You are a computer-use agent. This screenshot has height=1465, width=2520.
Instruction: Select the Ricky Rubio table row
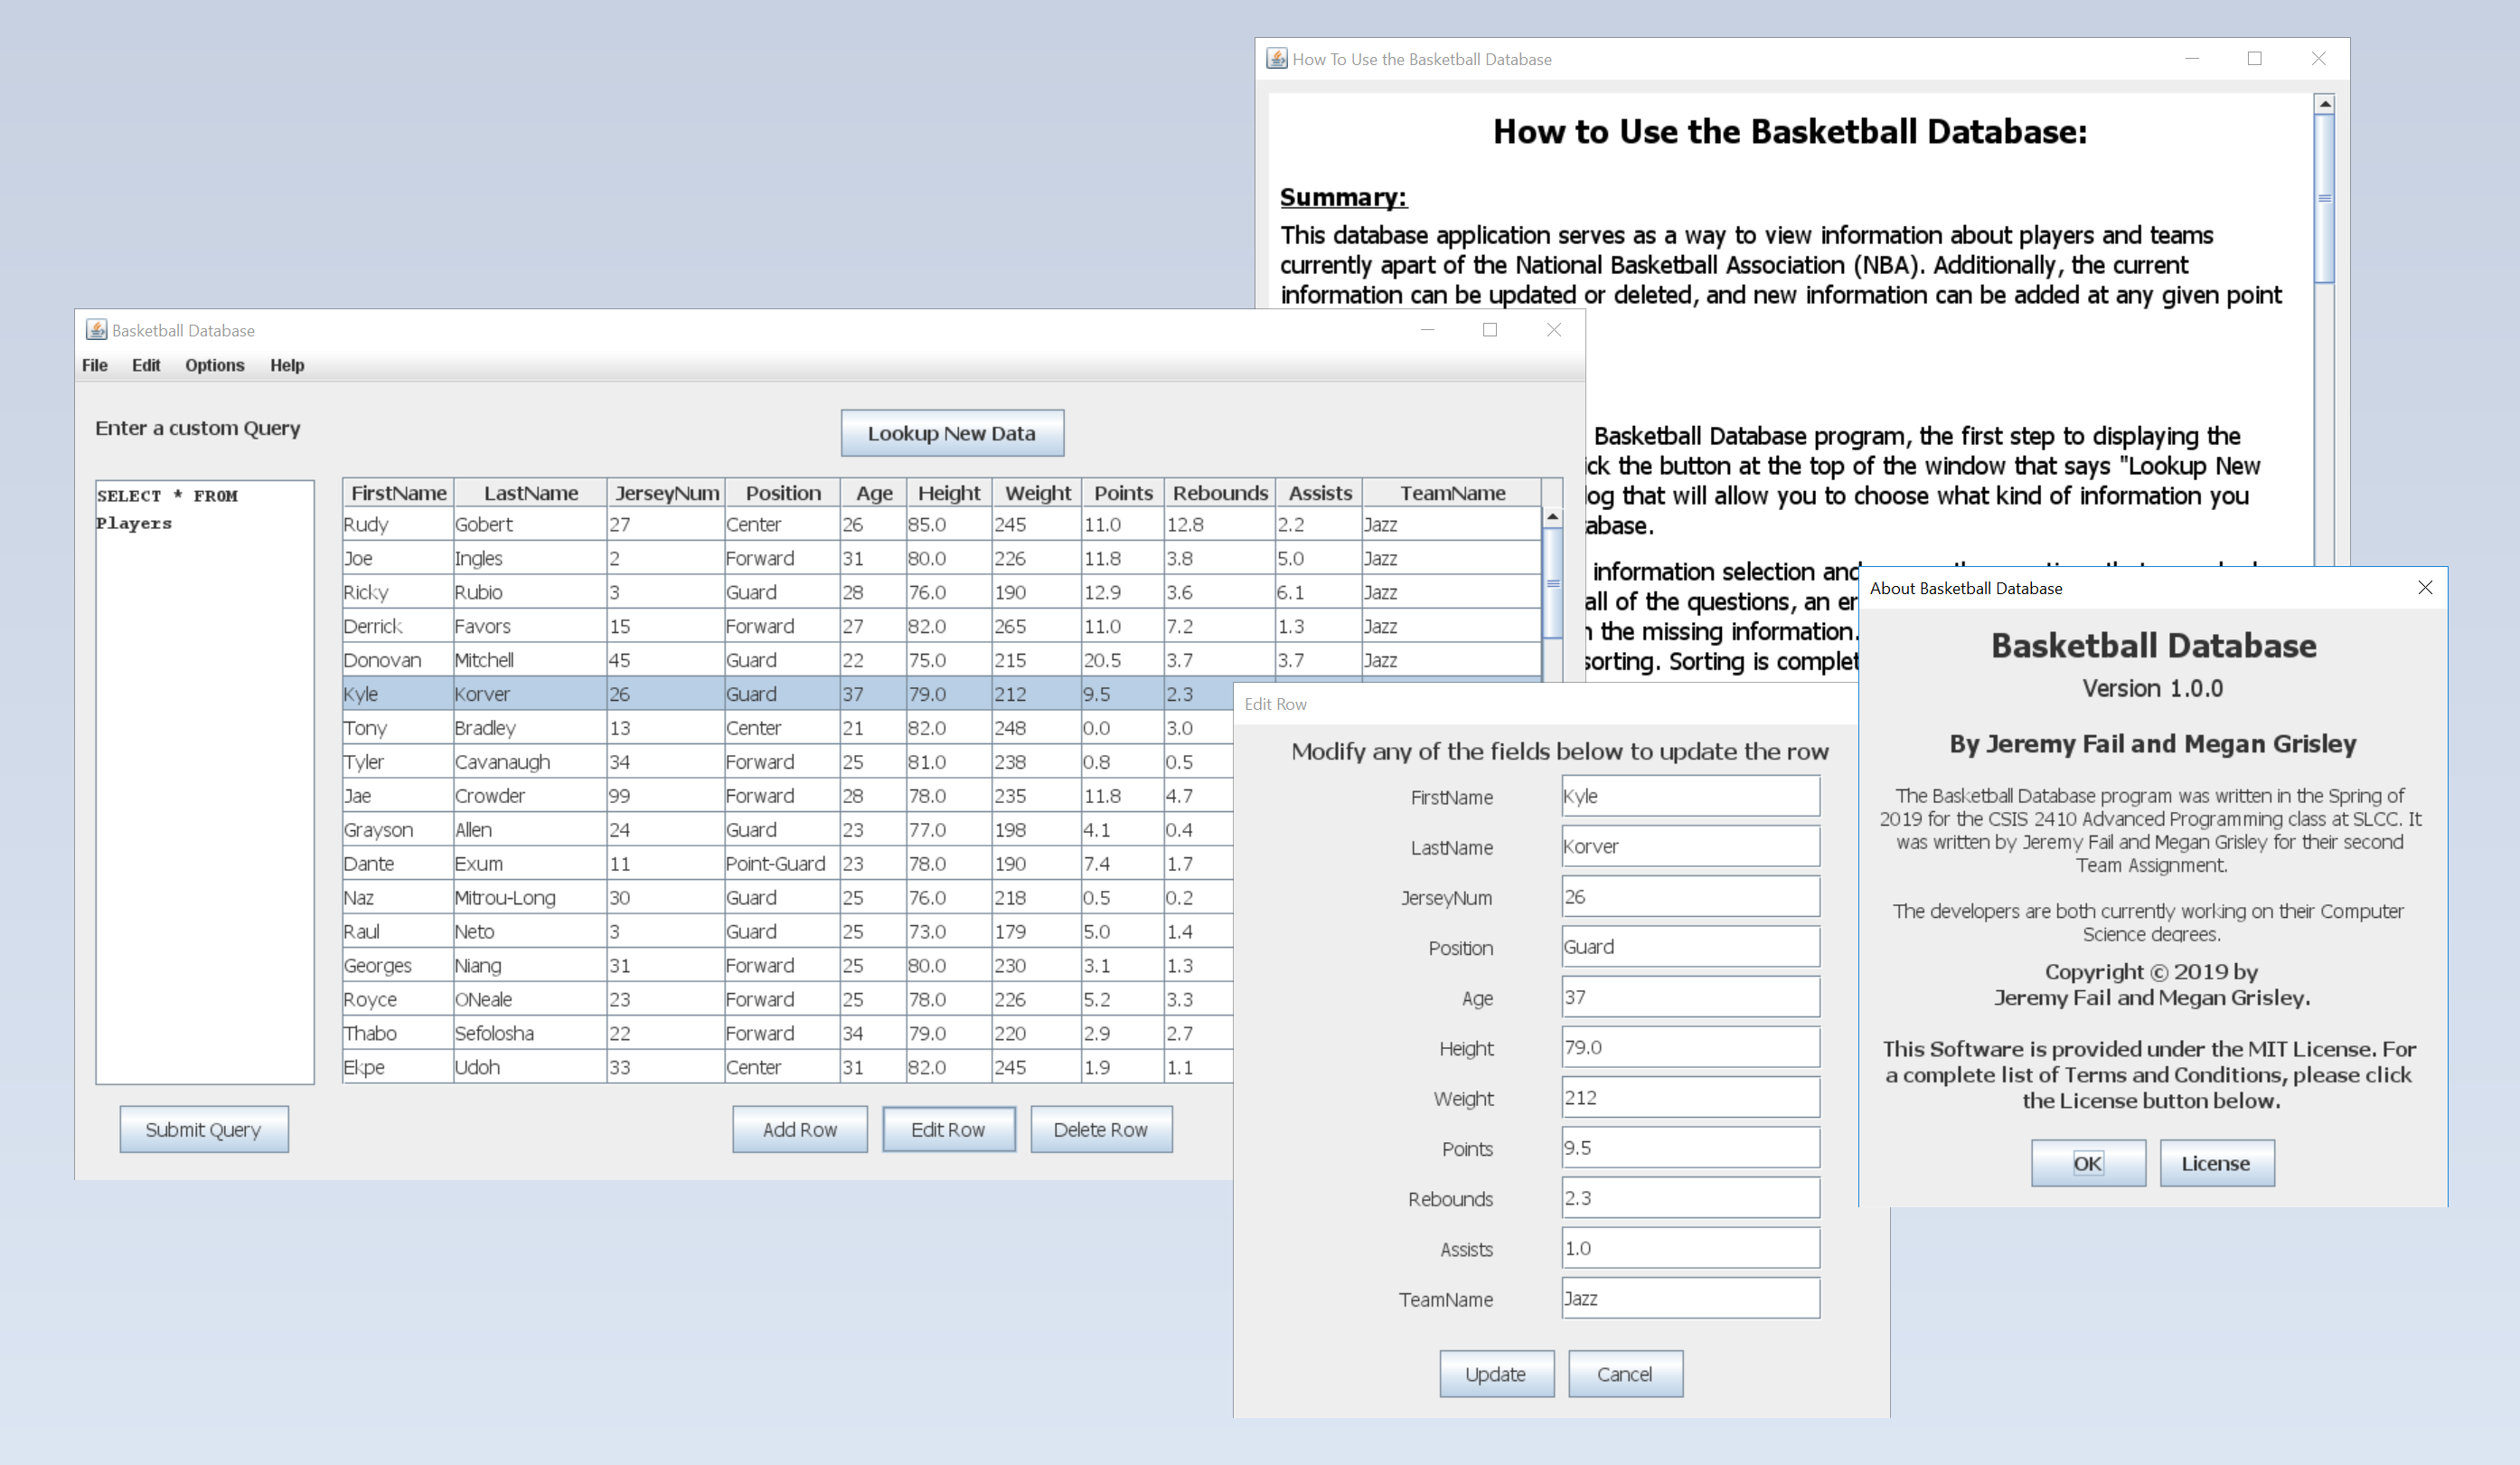coord(941,592)
